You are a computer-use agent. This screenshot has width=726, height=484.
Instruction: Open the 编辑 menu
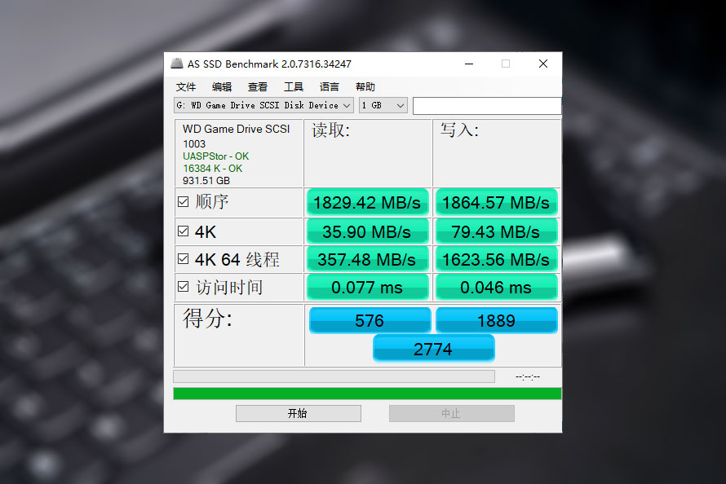point(221,86)
